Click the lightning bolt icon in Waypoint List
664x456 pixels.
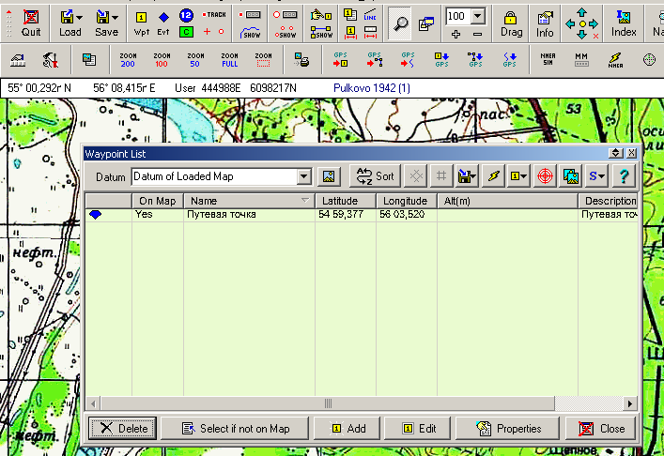click(x=492, y=175)
